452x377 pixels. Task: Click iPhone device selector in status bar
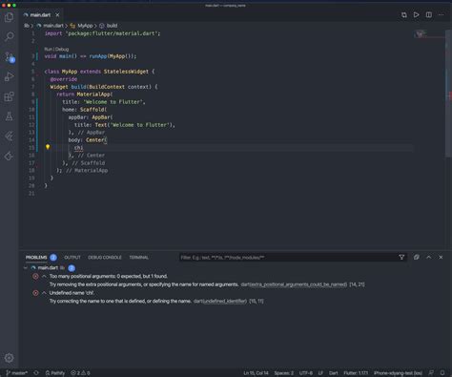click(x=398, y=373)
